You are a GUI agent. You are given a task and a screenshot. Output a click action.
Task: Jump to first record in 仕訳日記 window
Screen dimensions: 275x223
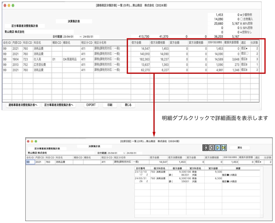205,148
